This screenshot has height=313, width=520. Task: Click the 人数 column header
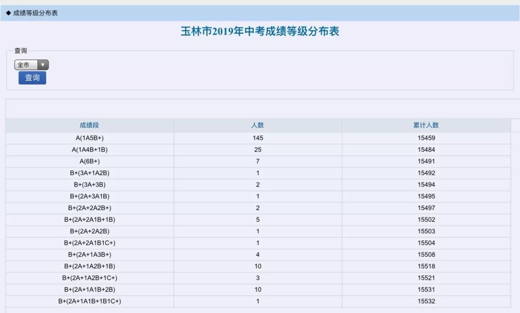click(258, 125)
